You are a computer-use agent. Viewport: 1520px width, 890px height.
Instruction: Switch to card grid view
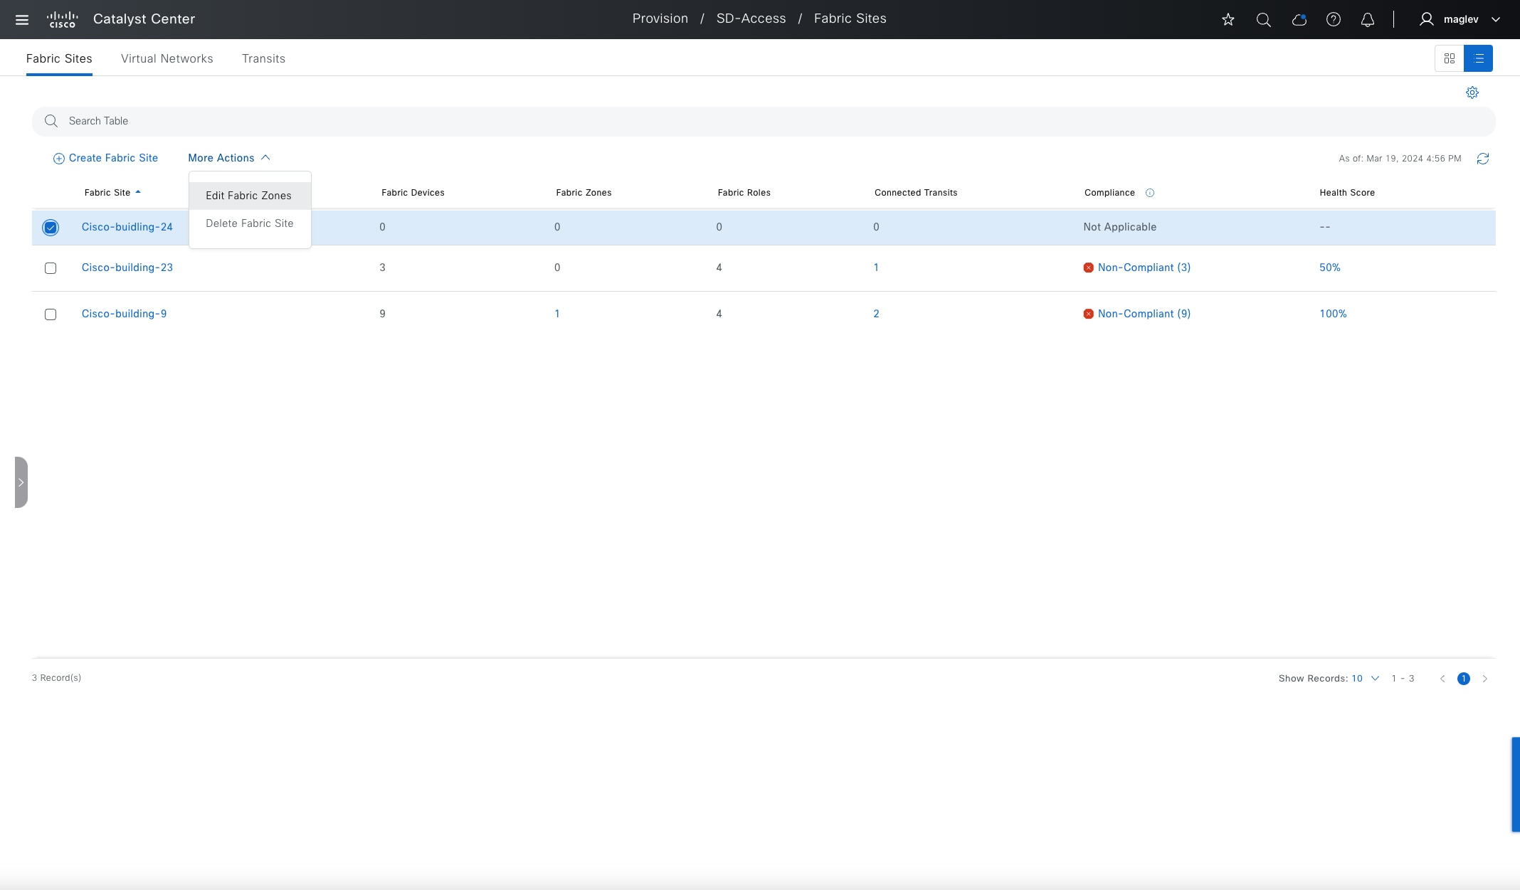(1449, 58)
